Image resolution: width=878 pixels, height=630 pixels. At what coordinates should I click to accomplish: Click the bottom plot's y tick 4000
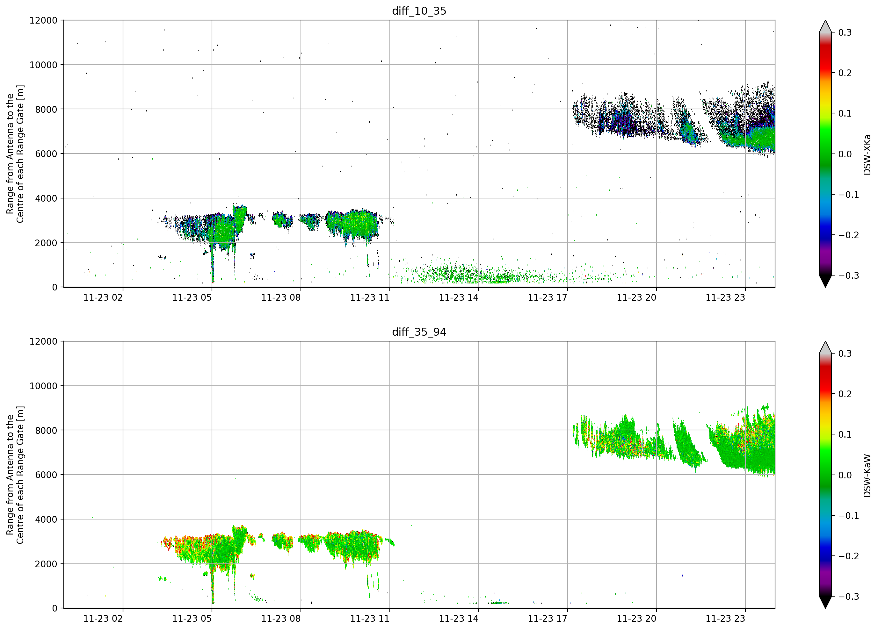click(46, 520)
